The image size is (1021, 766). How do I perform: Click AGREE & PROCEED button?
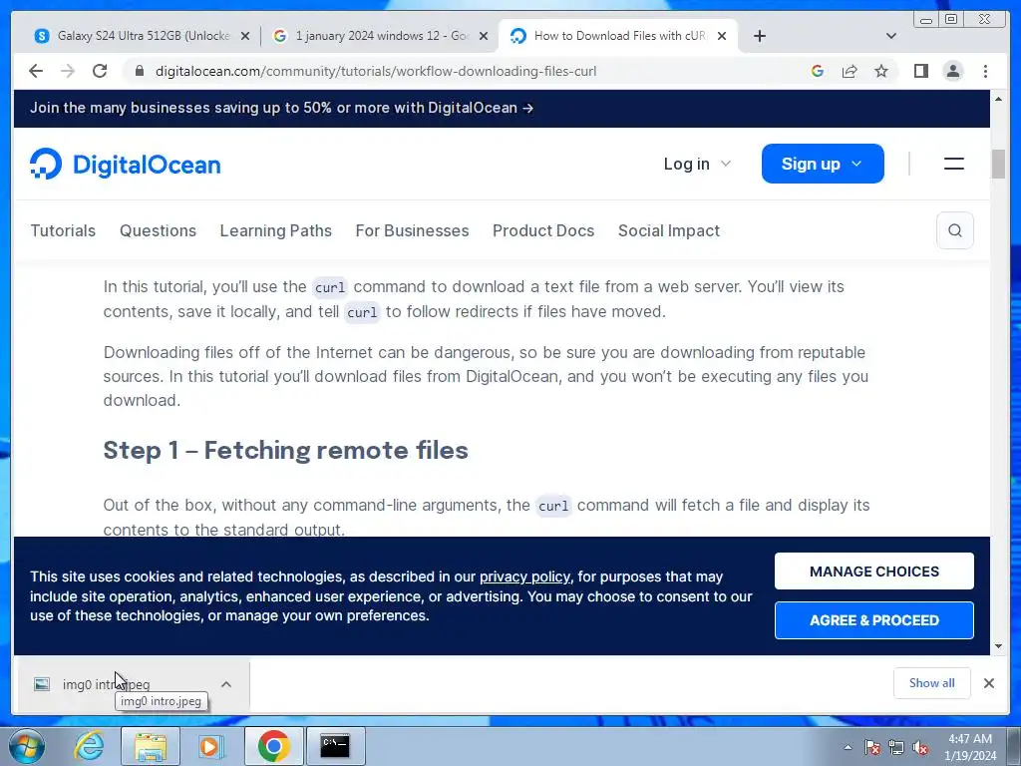point(873,620)
